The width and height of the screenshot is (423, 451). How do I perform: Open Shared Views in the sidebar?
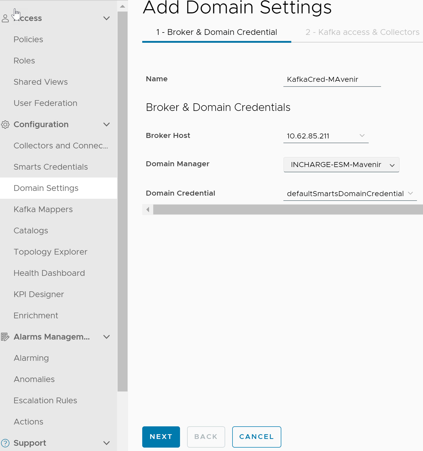click(41, 82)
